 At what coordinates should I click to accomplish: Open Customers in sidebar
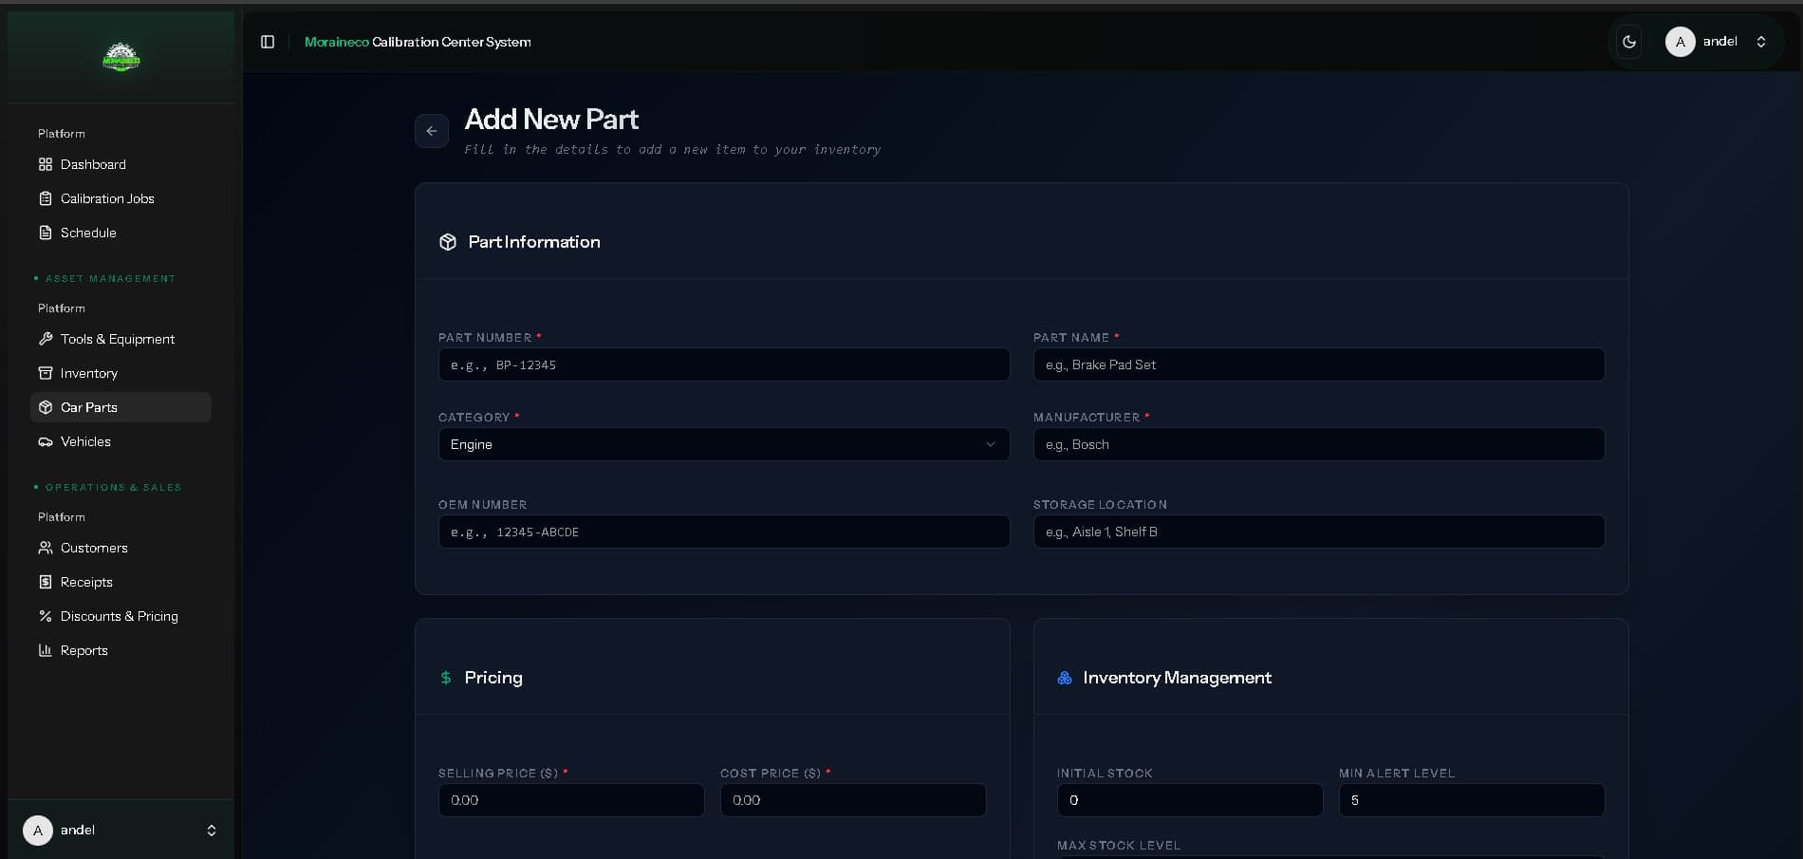[121, 548]
